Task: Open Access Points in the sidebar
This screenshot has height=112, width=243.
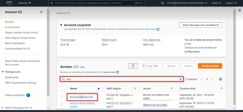Action: coord(13,27)
